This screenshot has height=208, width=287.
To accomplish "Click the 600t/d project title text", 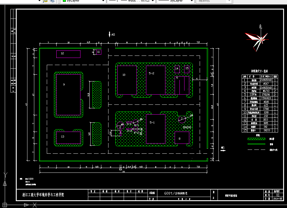I will (176, 193).
